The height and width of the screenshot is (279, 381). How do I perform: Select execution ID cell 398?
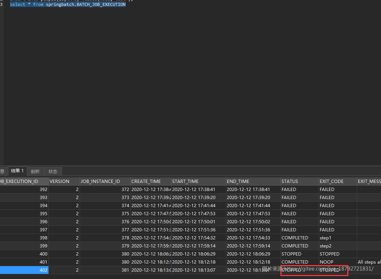coord(24,238)
